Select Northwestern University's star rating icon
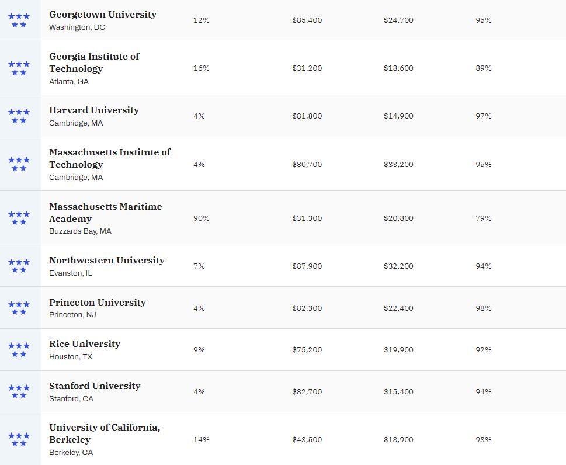Viewport: 566px width, 465px height. point(19,266)
